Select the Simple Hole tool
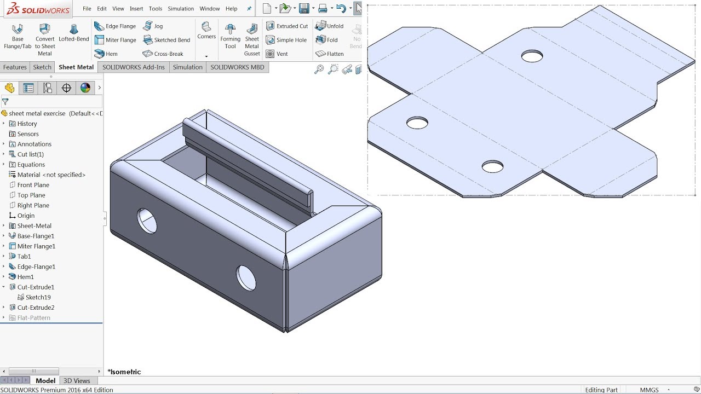Viewport: 701px width, 394px height. [286, 40]
